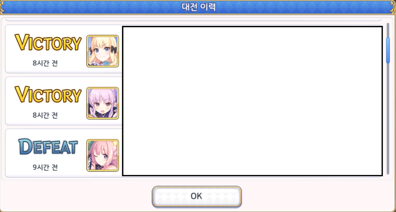396x212 pixels.
Task: Click the 9시간 전 timestamp under DEFEAT
Action: pyautogui.click(x=45, y=167)
